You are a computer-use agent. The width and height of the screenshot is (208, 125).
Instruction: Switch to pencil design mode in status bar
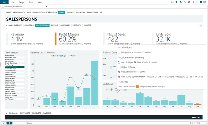(4, 123)
